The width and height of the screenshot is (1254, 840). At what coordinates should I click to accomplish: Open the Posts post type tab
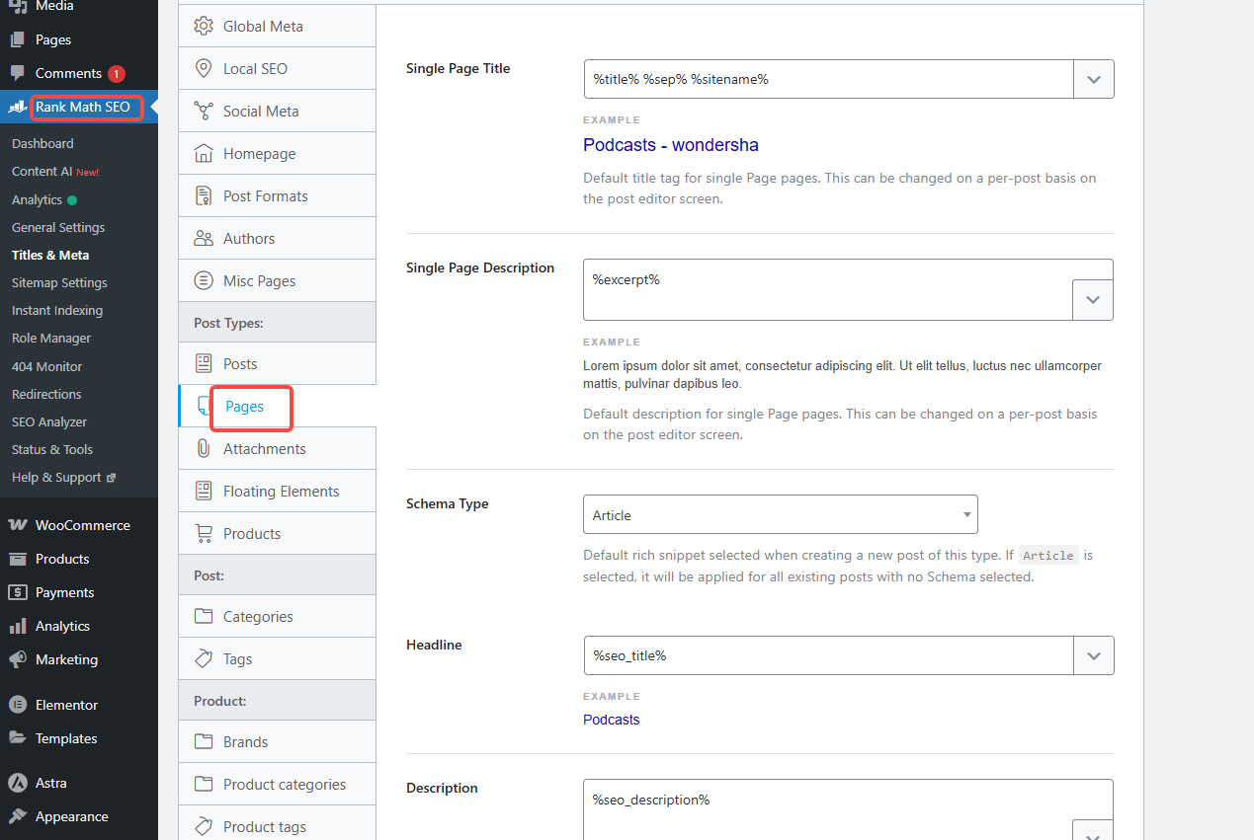point(240,364)
